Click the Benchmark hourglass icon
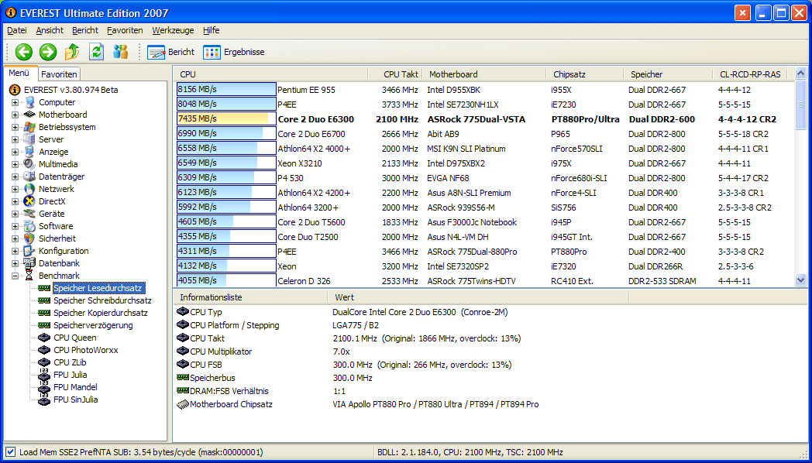This screenshot has width=812, height=463. coord(30,276)
